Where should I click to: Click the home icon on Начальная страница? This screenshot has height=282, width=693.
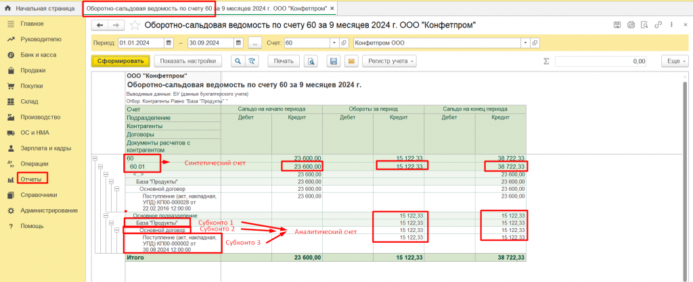[x=7, y=8]
